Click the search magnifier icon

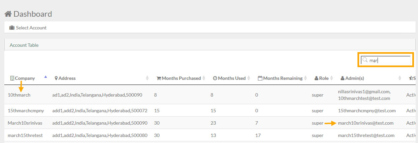pyautogui.click(x=365, y=60)
